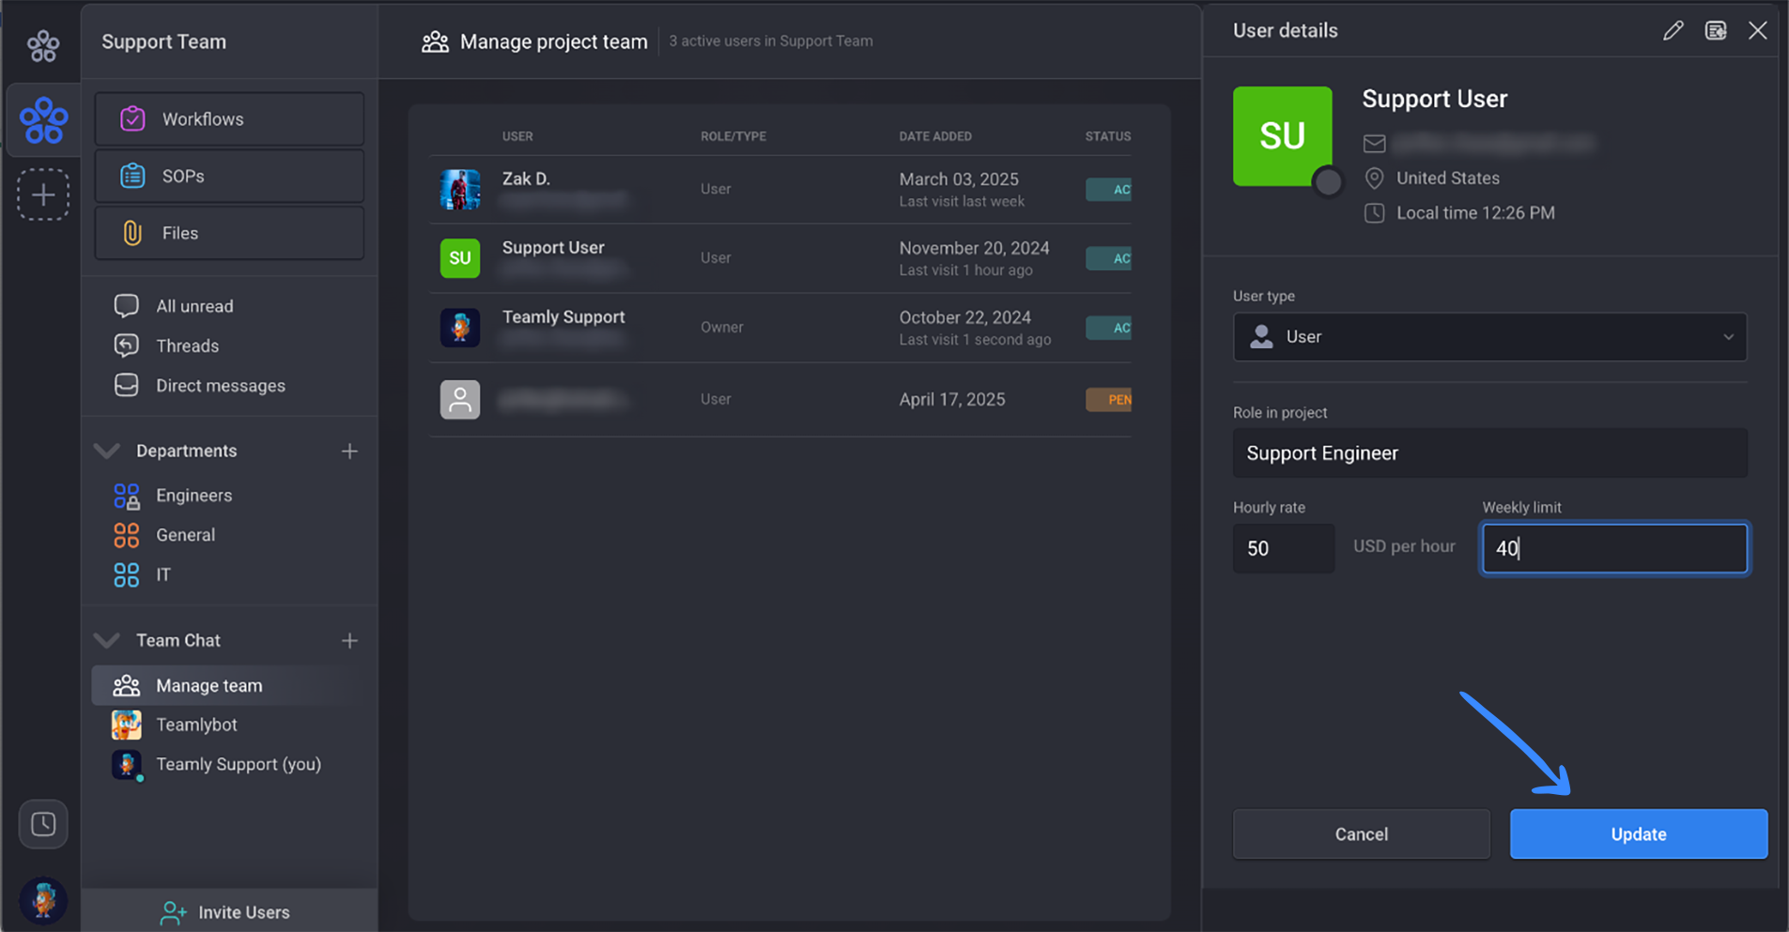Screen dimensions: 1789x932
Task: Sort by the DATE ADDED column header
Action: 935,136
